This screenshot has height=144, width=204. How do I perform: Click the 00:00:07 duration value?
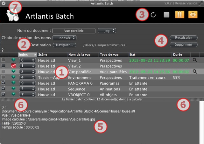coord(181,61)
